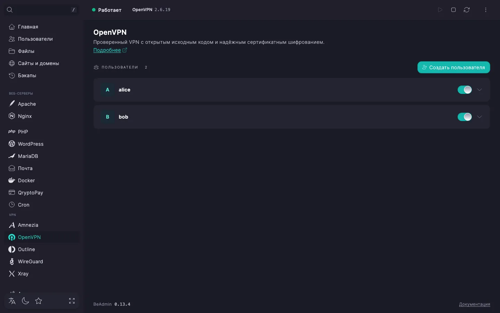Image resolution: width=500 pixels, height=313 pixels.
Task: Disable the alice user toggle
Action: [465, 90]
